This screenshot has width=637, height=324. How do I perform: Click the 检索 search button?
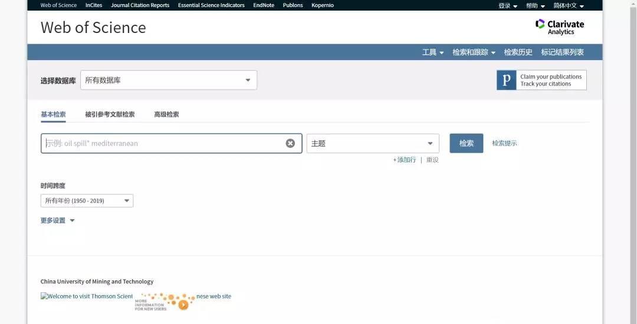pyautogui.click(x=467, y=143)
